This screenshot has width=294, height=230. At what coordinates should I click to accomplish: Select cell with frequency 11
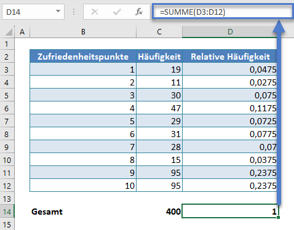point(159,82)
